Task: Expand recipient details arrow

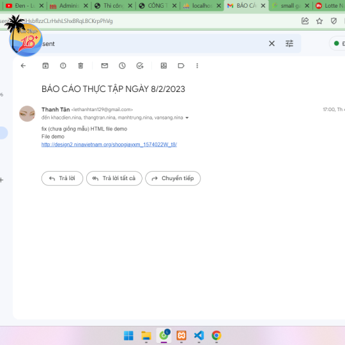Action: 187,118
